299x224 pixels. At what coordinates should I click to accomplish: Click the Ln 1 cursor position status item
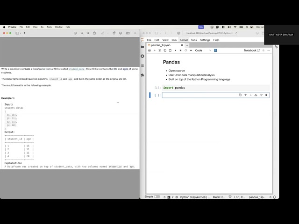tap(239, 197)
